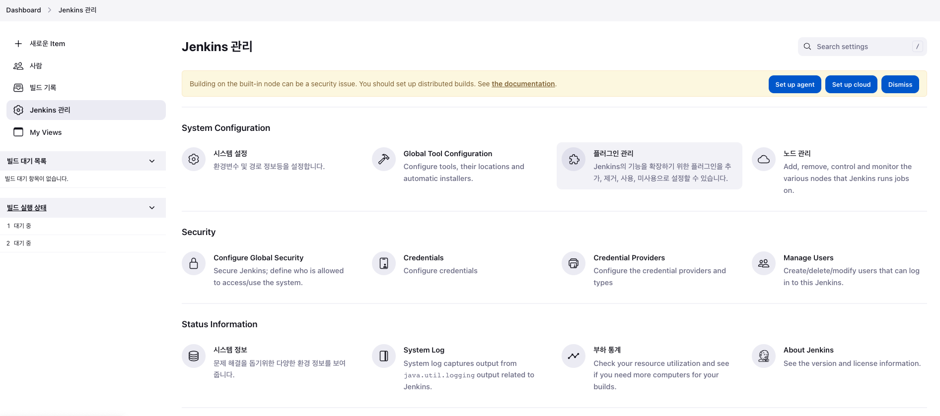This screenshot has width=940, height=416.
Task: Click the hammer icon for Global Tool Configuration
Action: [x=384, y=159]
